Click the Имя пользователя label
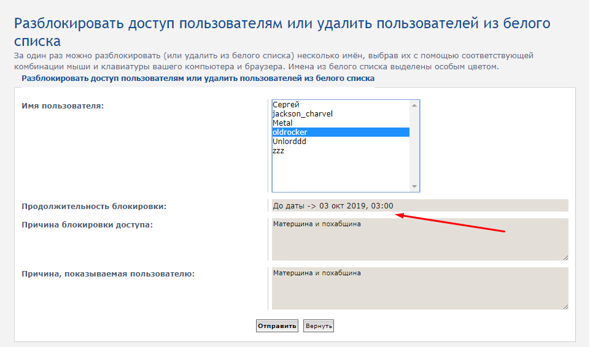The image size is (590, 347). pos(63,106)
